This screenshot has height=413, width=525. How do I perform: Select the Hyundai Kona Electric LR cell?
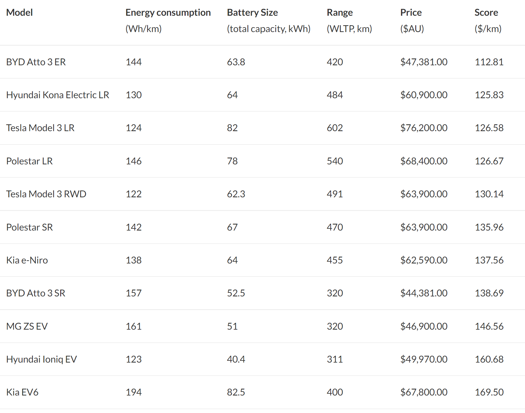(58, 95)
